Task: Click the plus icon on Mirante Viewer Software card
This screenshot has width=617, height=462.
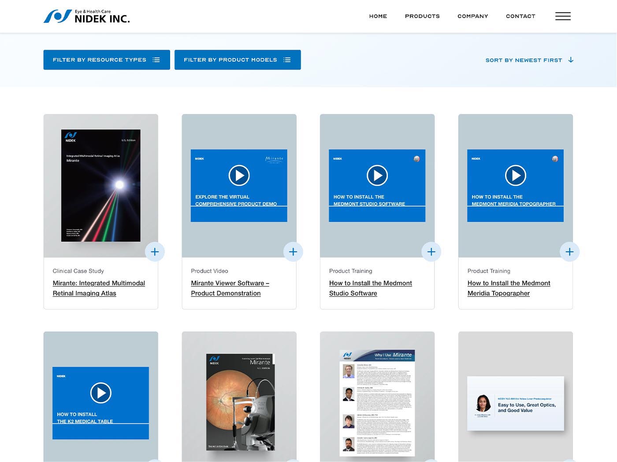Action: point(293,252)
